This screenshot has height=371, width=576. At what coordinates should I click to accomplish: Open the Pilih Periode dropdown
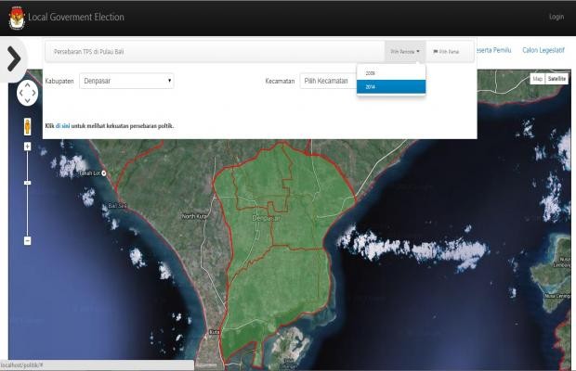[405, 52]
